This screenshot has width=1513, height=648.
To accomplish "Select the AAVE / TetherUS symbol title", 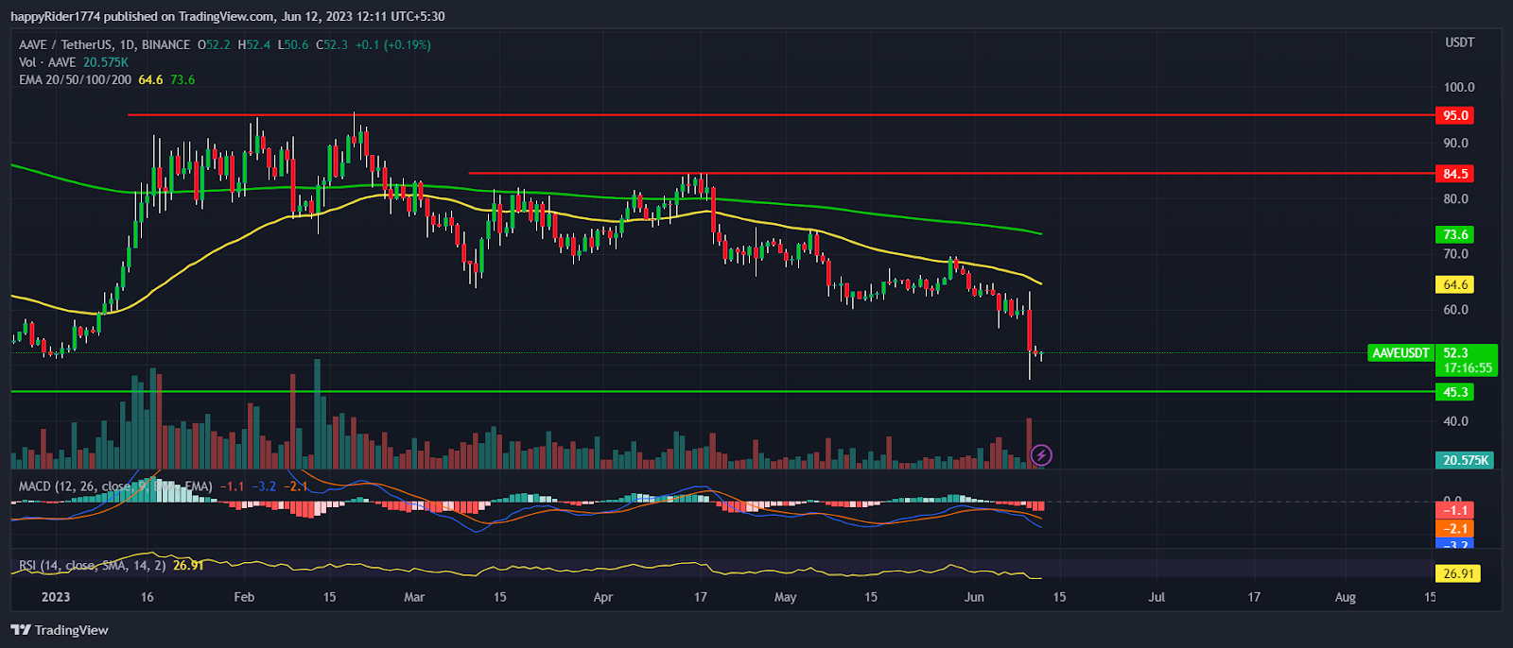I will click(104, 44).
